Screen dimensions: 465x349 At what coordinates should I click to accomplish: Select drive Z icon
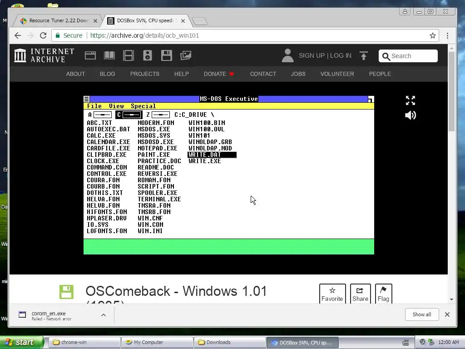[158, 115]
